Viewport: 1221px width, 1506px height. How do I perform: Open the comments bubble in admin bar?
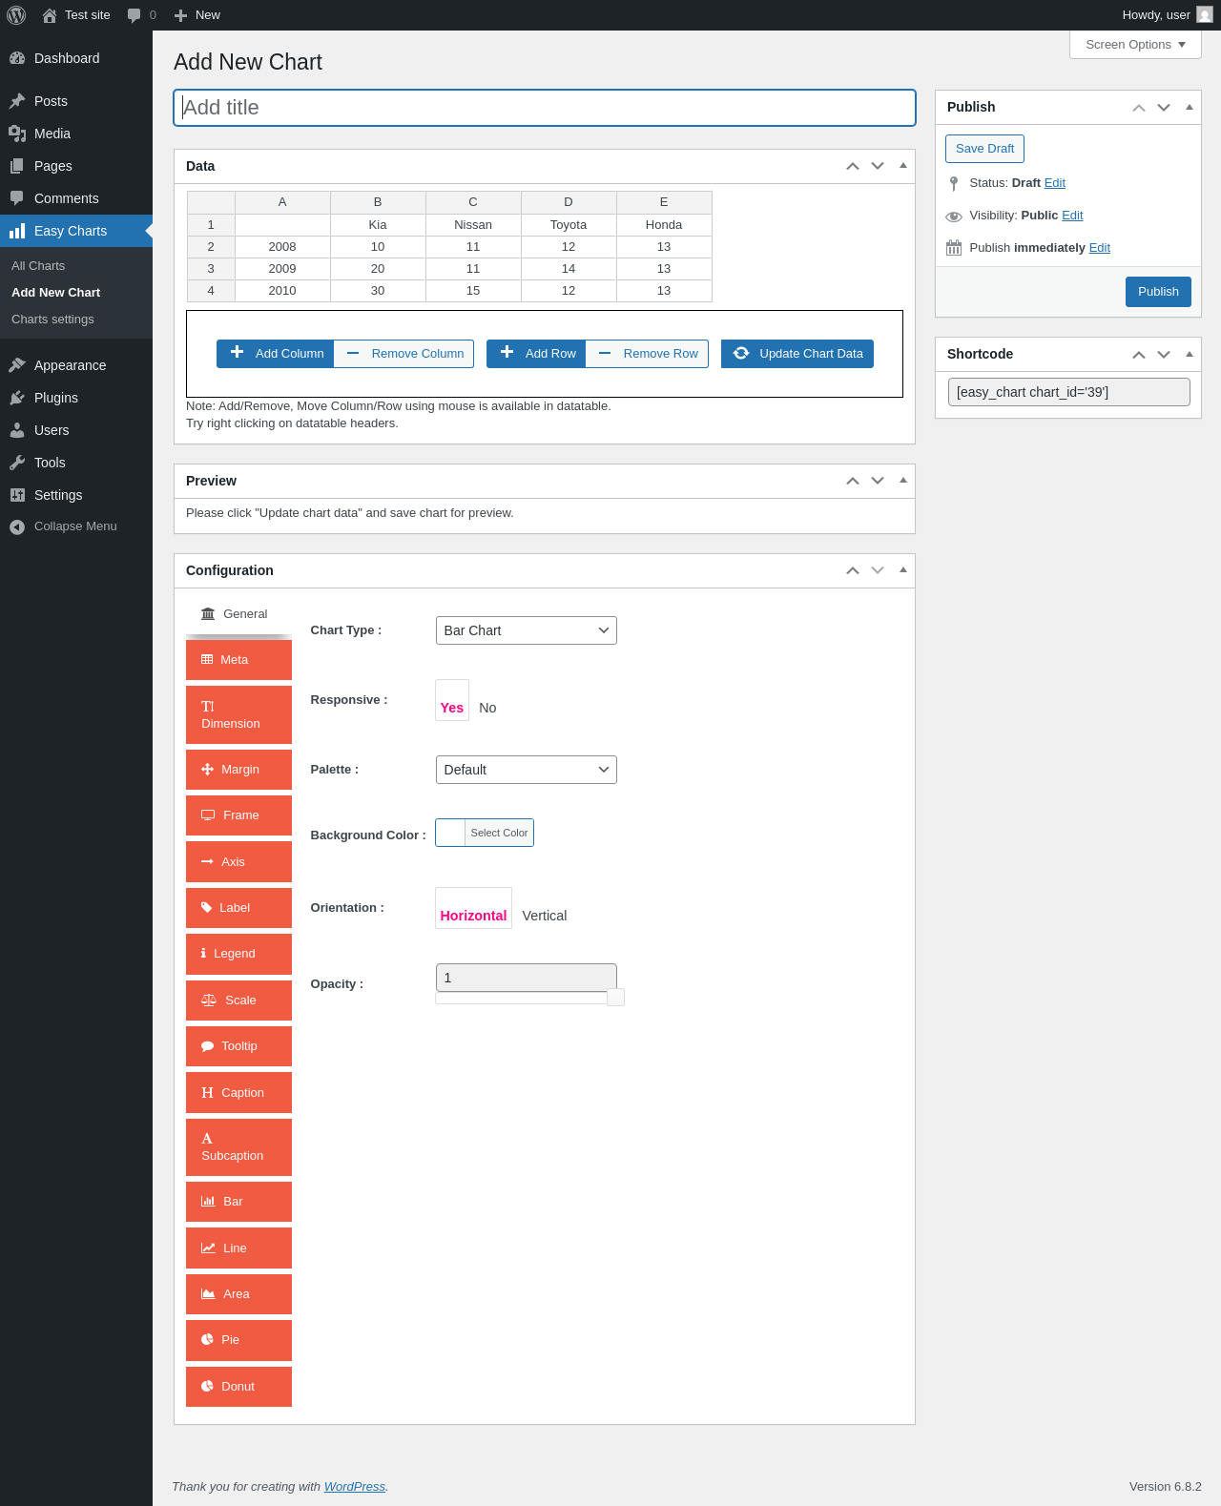pos(134,15)
